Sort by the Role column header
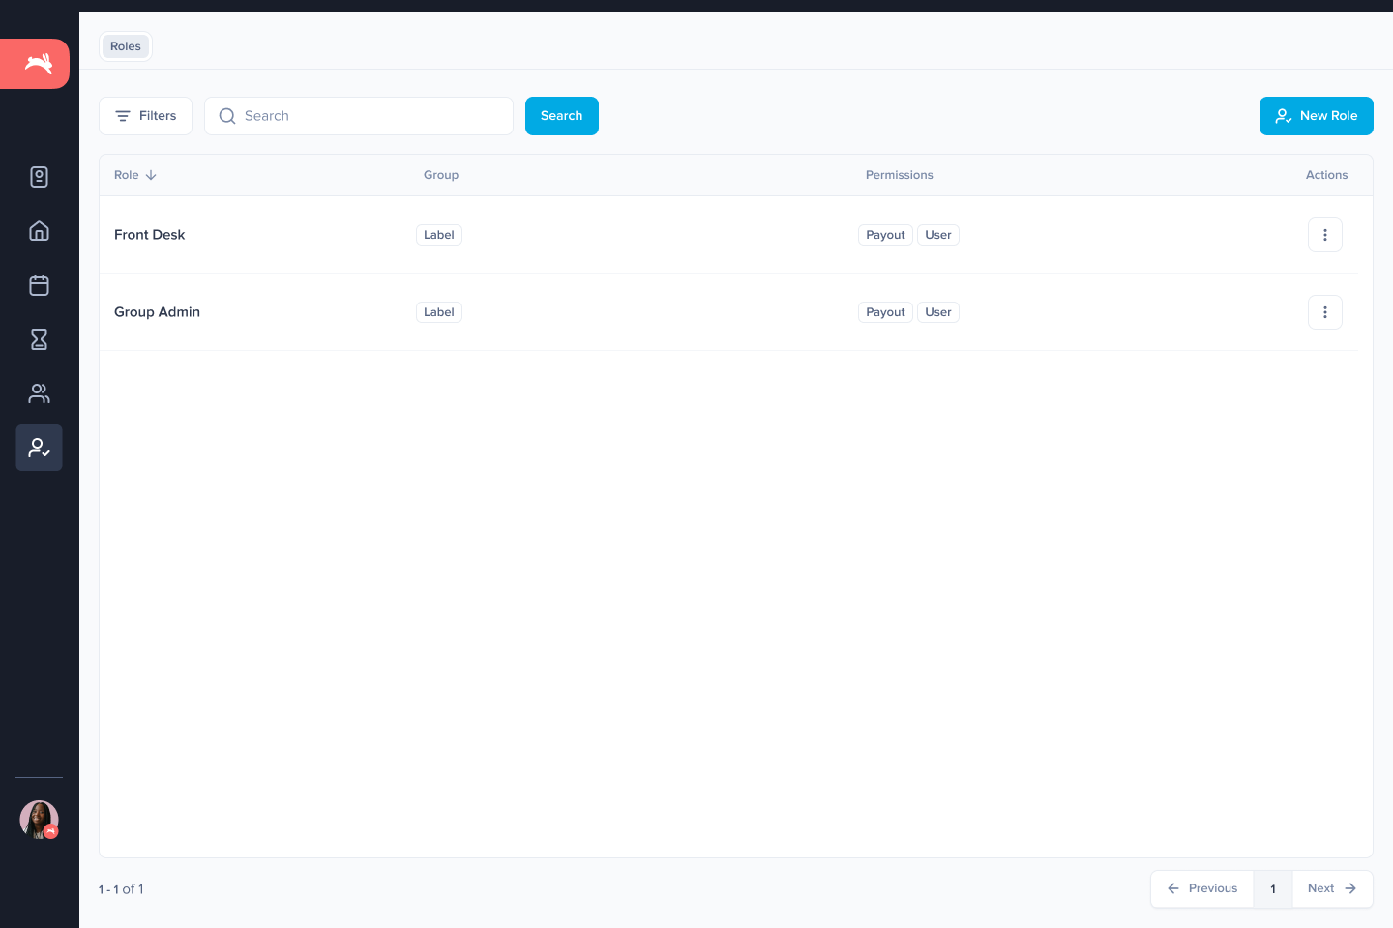The height and width of the screenshot is (928, 1393). pos(135,175)
